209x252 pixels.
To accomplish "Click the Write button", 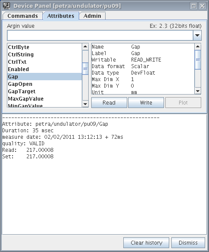I will tap(146, 102).
